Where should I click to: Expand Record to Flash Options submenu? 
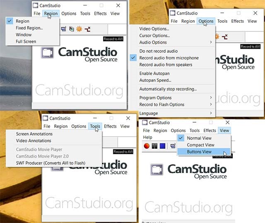[x=172, y=104]
